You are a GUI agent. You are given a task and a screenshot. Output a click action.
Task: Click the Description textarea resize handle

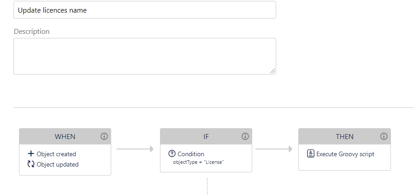click(273, 71)
